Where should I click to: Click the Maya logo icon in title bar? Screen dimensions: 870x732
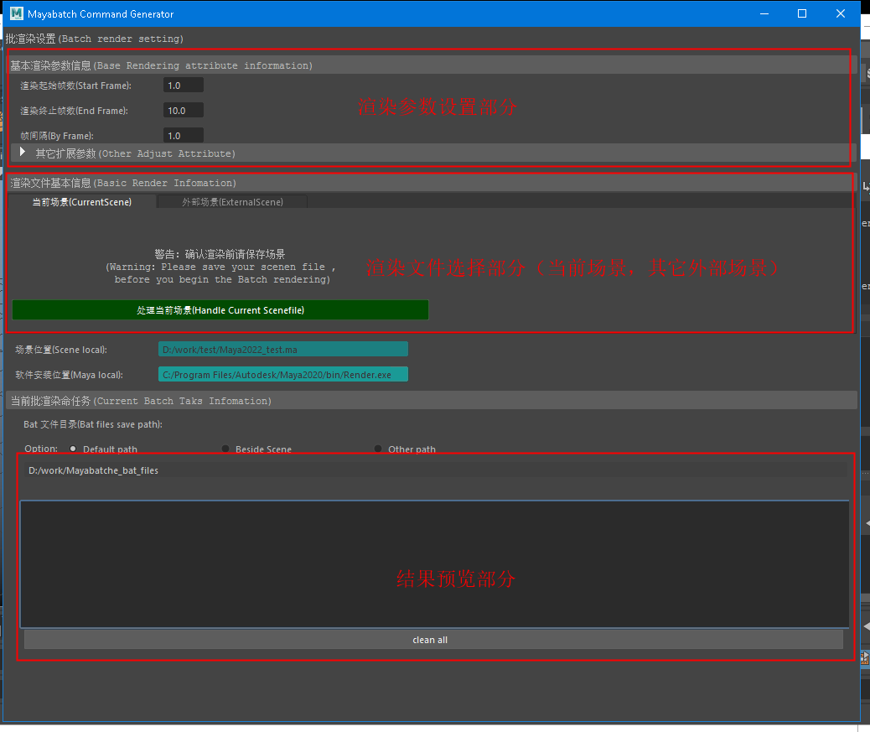16,14
